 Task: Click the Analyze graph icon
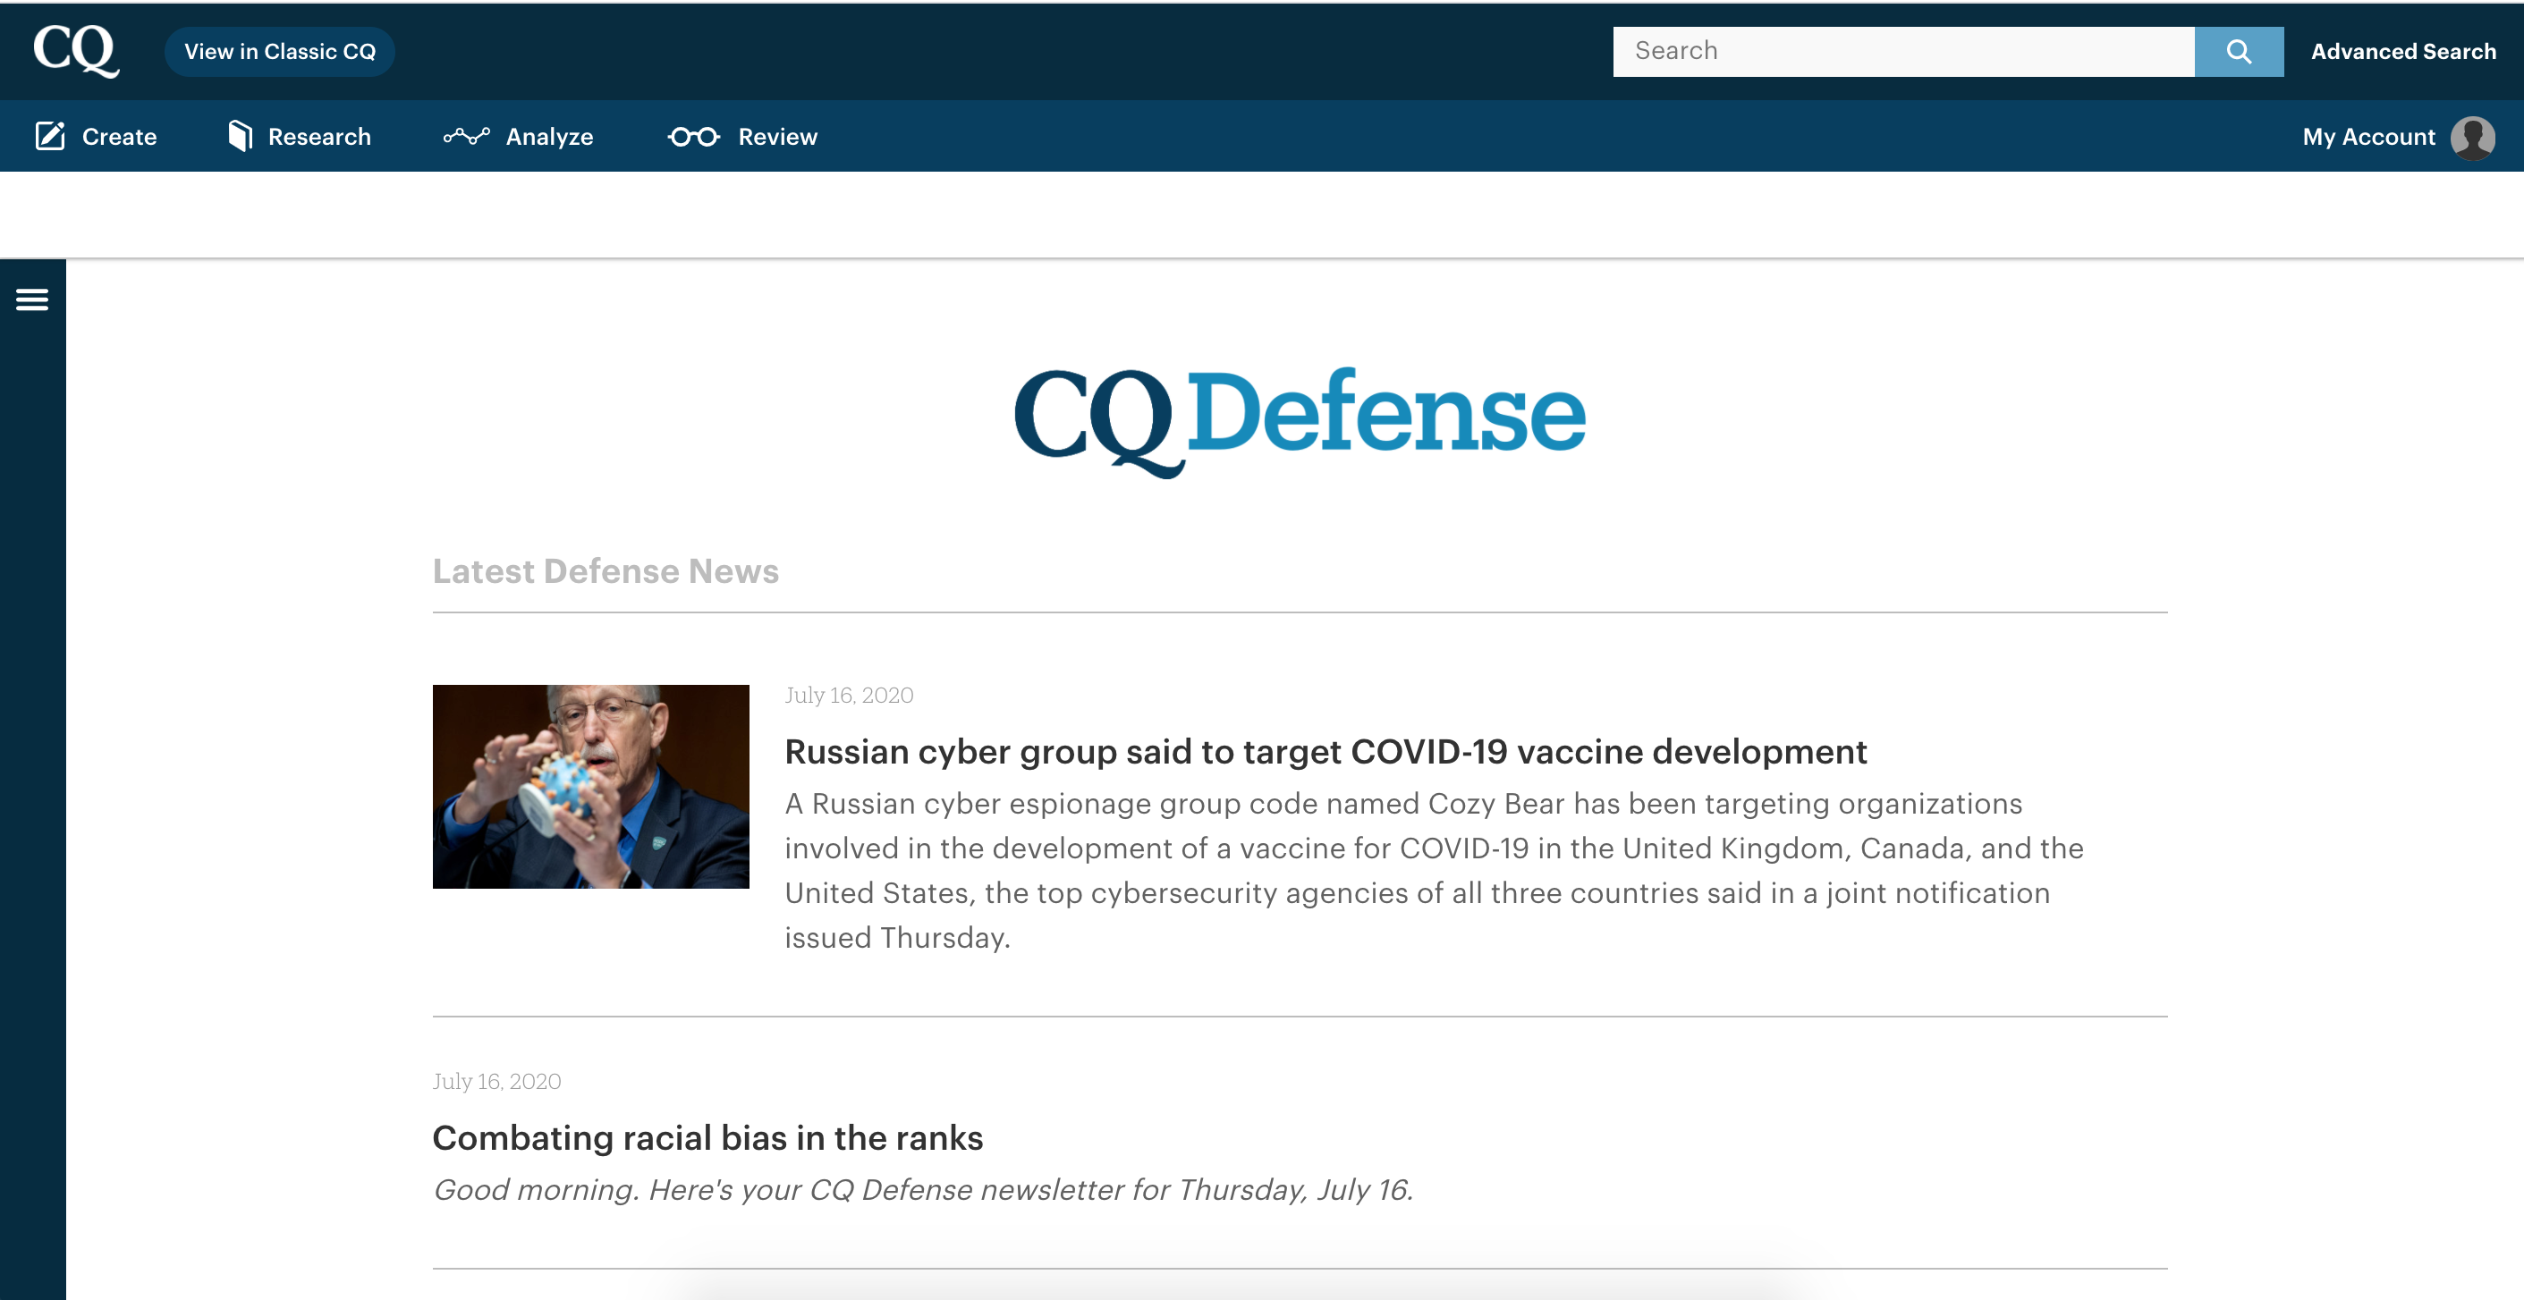466,136
